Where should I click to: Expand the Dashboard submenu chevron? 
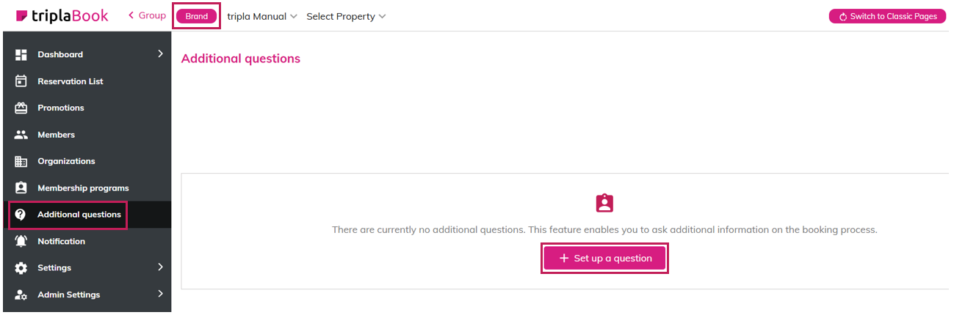click(160, 53)
